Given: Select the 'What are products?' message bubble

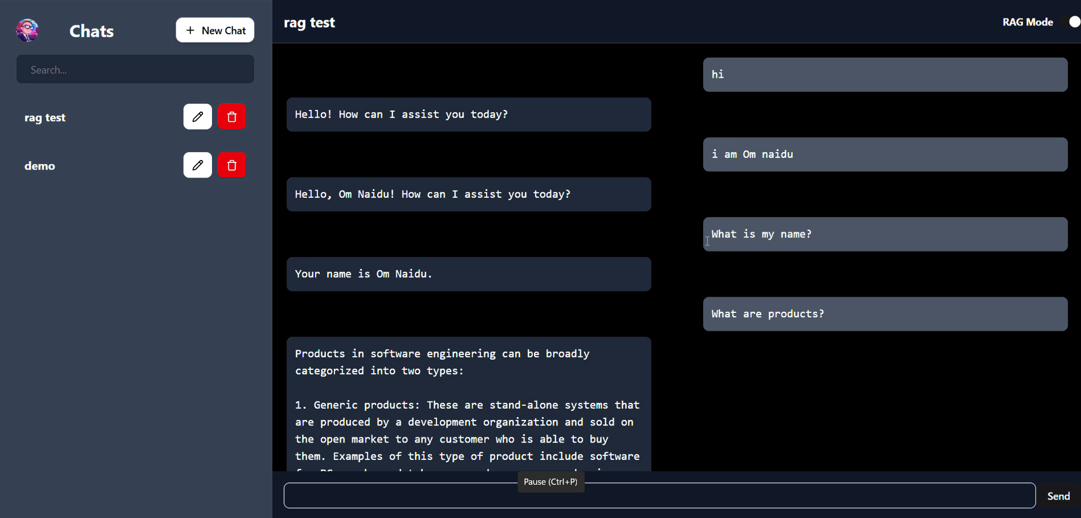Looking at the screenshot, I should [x=885, y=314].
